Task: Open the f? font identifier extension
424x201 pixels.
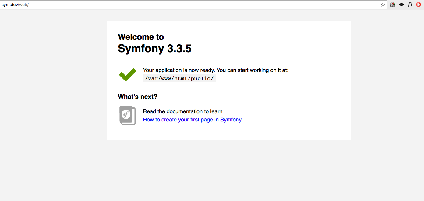Action: coord(410,5)
